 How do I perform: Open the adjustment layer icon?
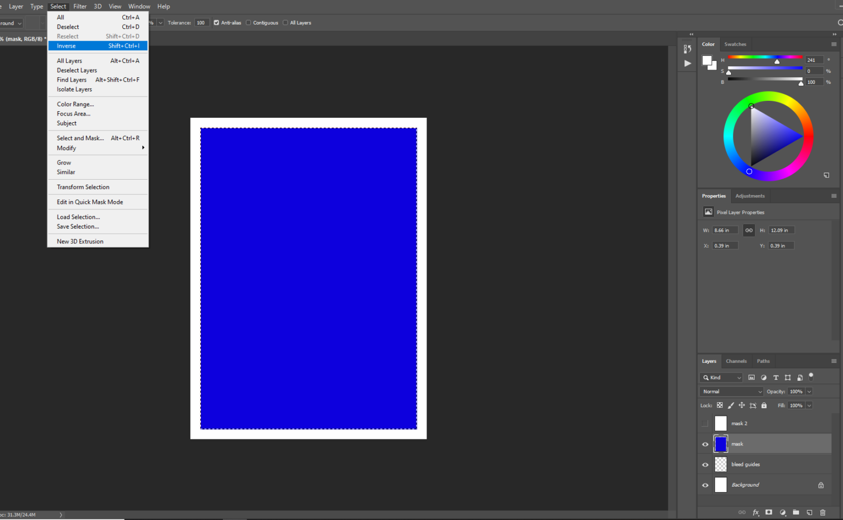pyautogui.click(x=783, y=512)
